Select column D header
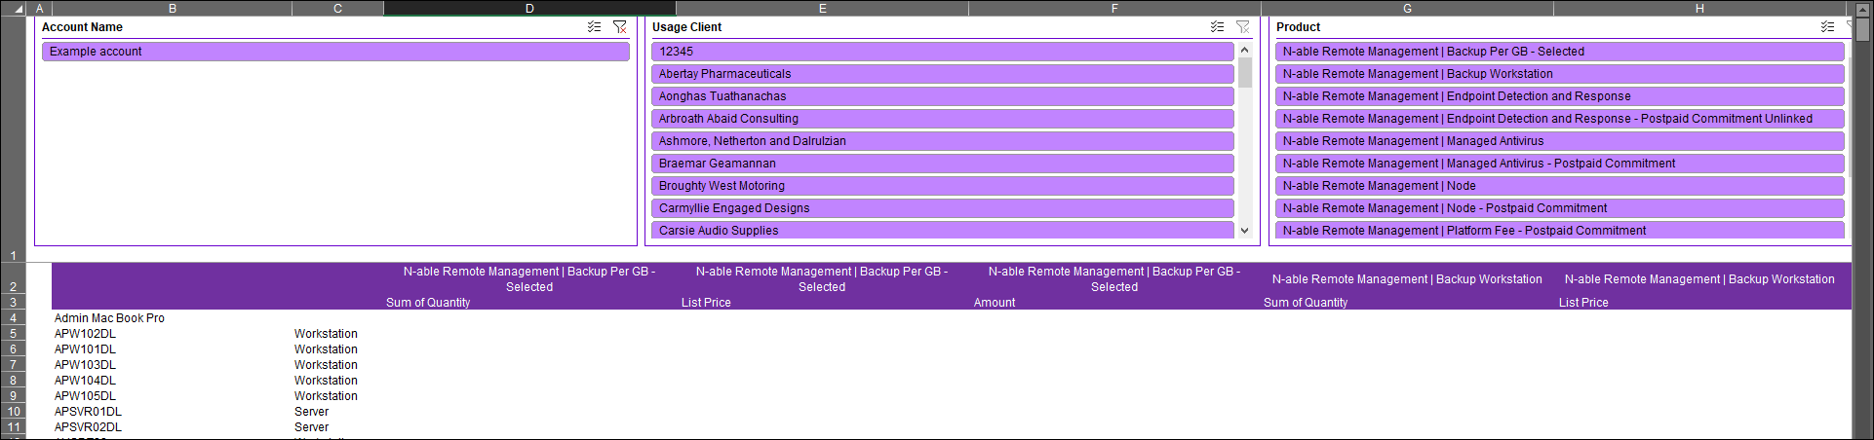 [x=529, y=9]
